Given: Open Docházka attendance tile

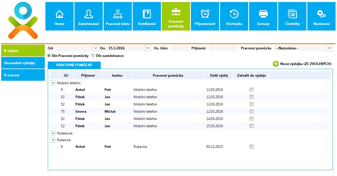Looking at the screenshot, I should point(234,17).
